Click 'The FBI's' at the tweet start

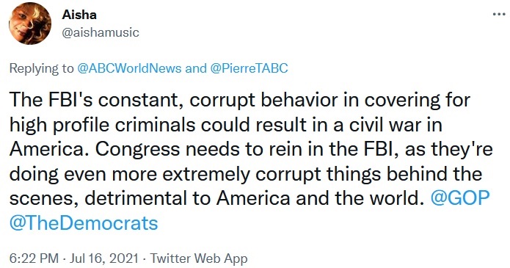[x=51, y=100]
